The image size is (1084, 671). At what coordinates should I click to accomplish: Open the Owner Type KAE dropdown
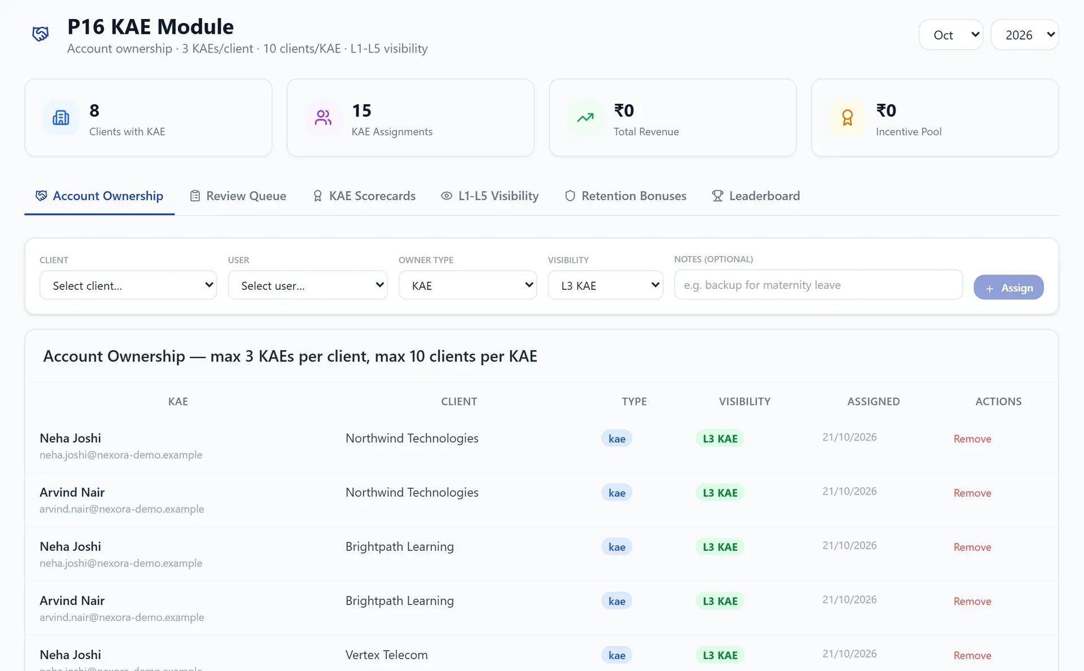[x=467, y=285]
